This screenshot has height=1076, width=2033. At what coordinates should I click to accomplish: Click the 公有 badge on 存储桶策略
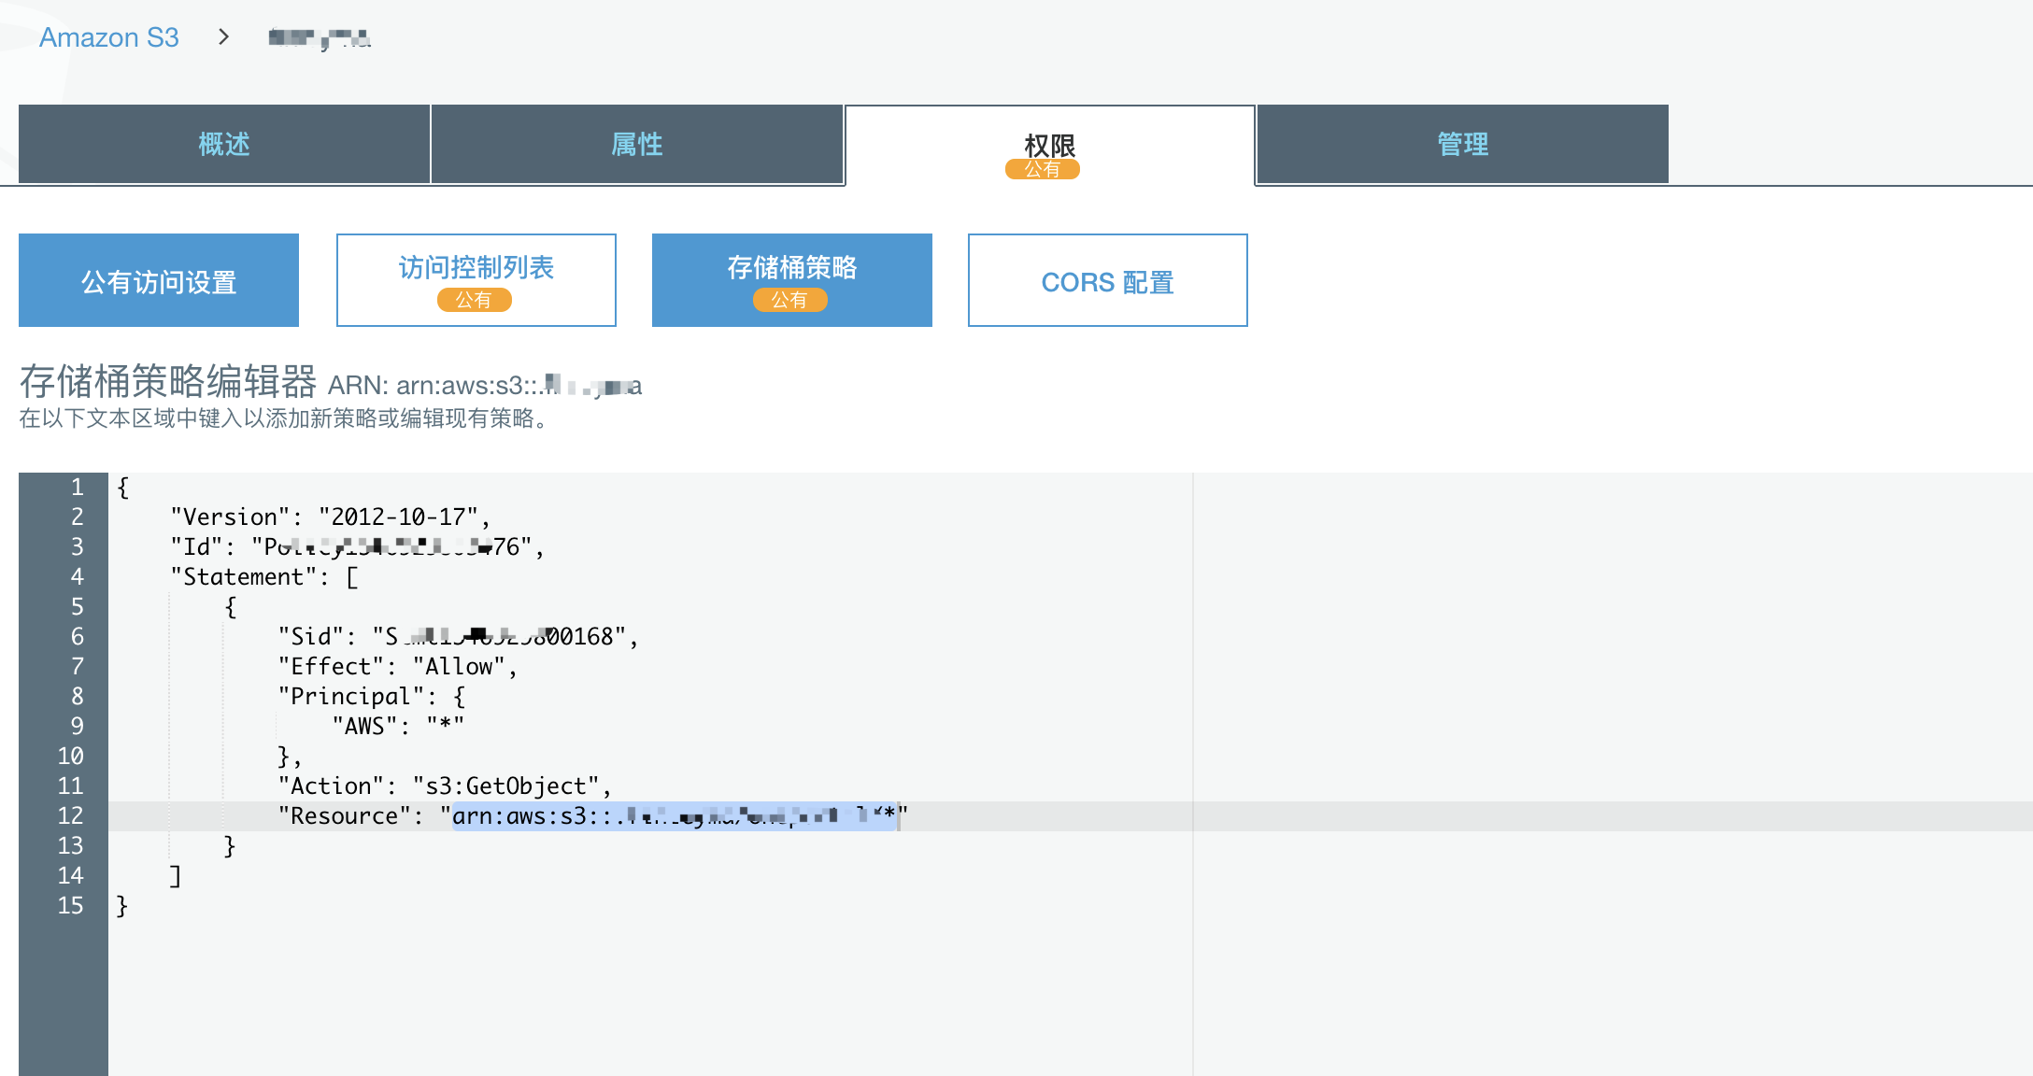coord(789,300)
